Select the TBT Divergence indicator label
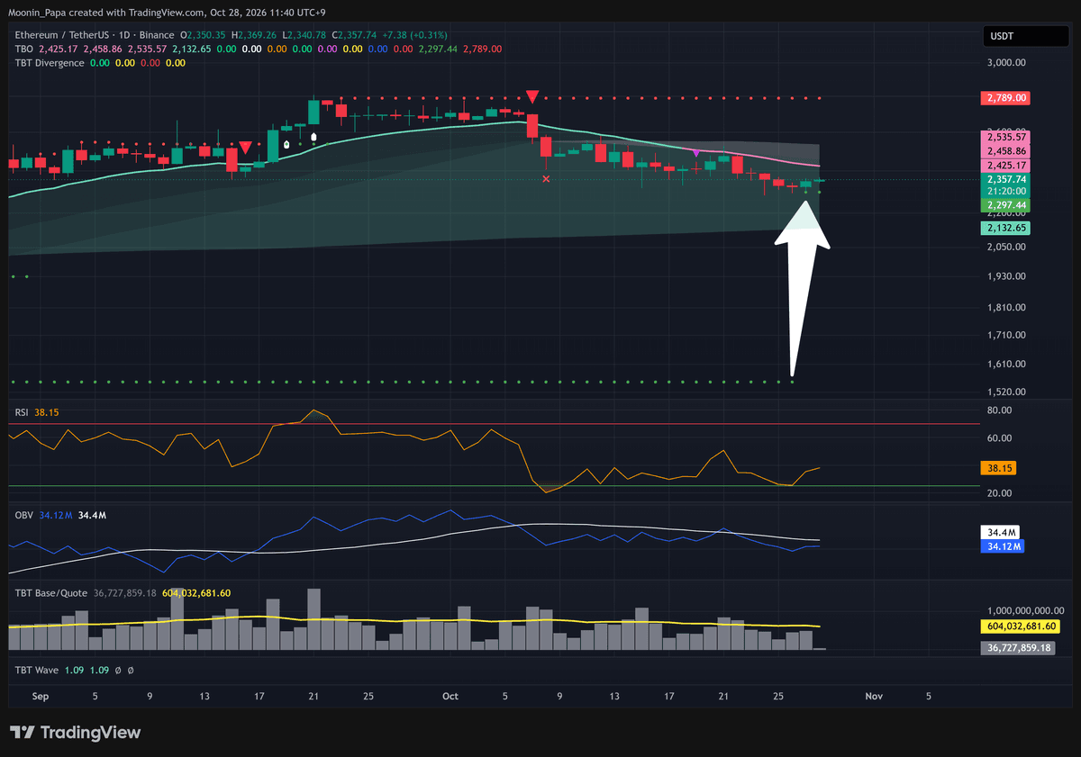Screen dimensions: 1081x757 50,63
